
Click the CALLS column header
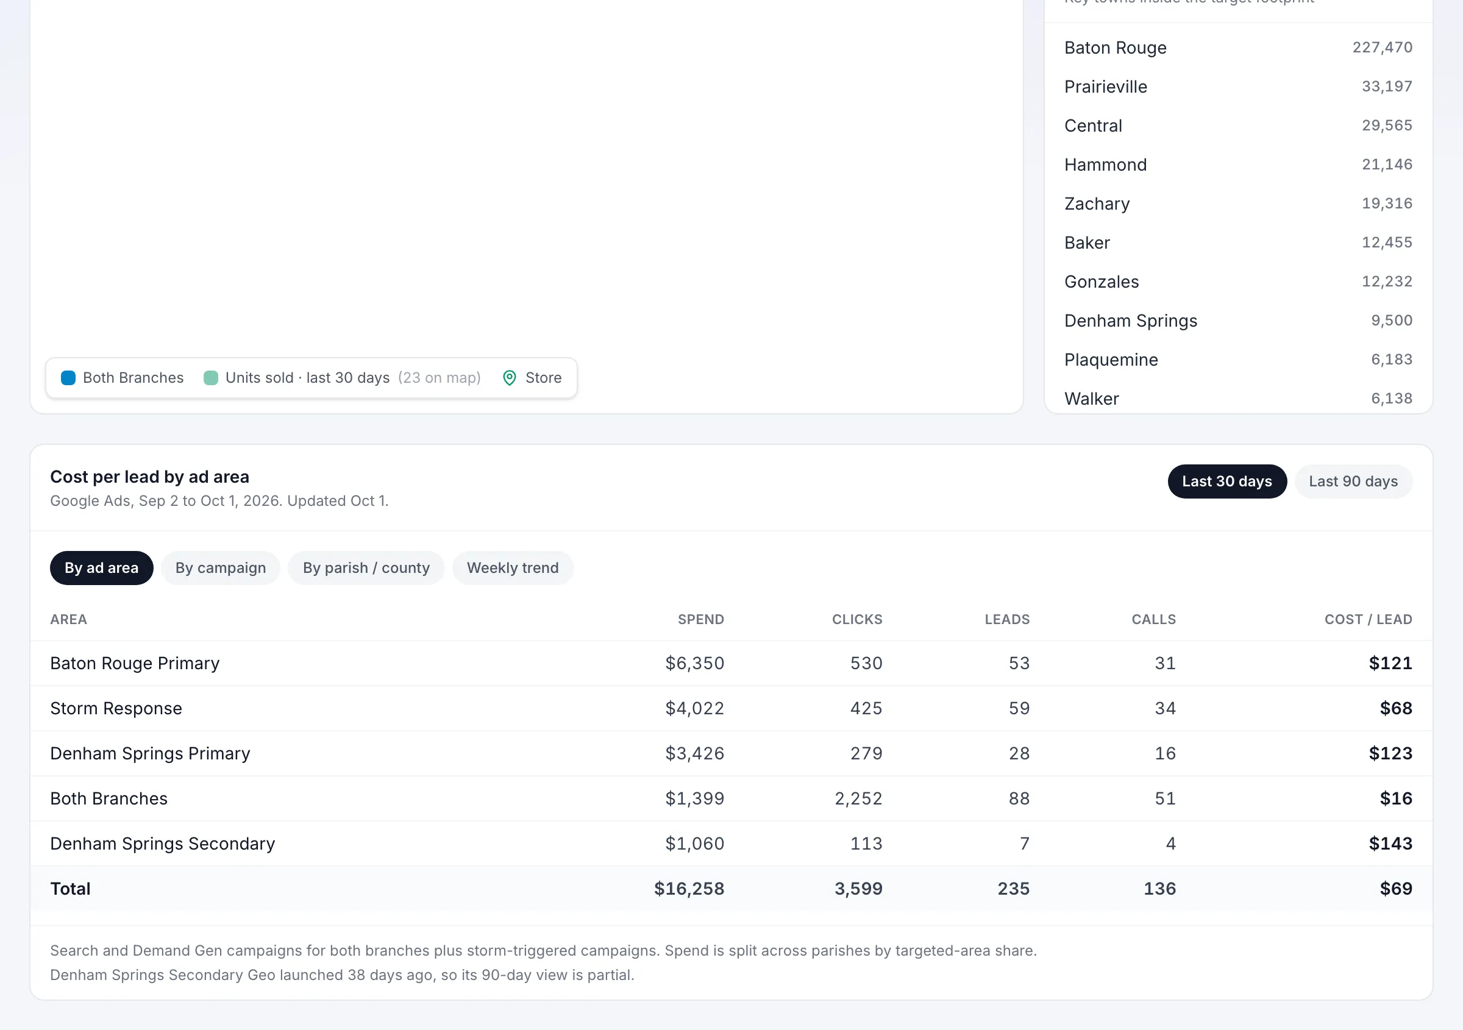coord(1153,619)
